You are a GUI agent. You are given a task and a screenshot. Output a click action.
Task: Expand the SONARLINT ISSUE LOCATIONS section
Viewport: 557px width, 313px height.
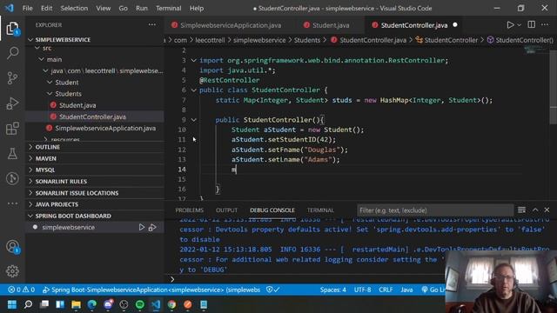(95, 193)
